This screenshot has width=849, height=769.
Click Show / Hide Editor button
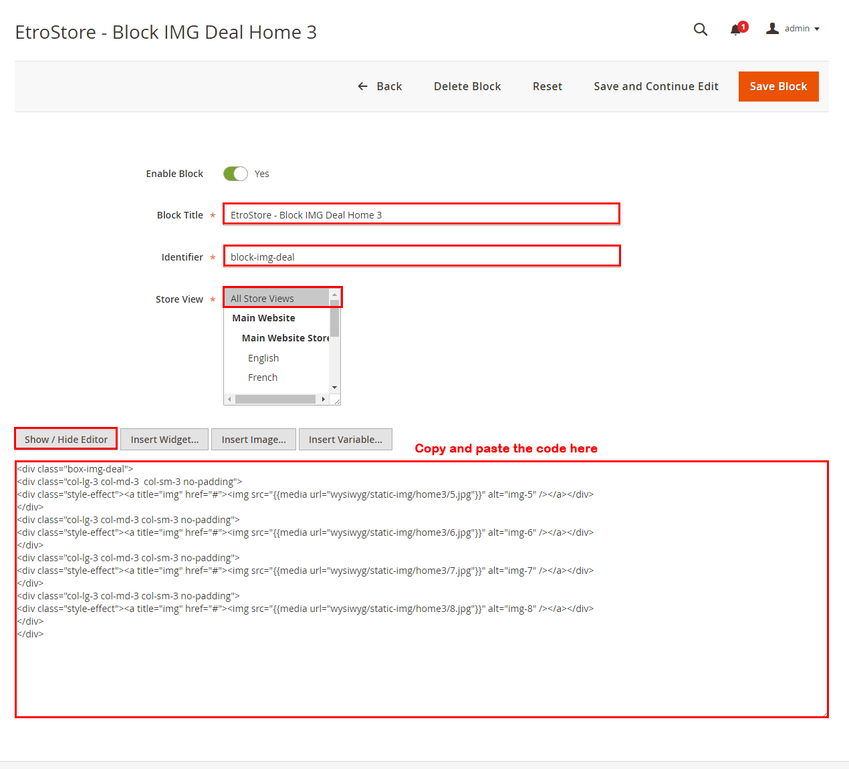[x=66, y=439]
